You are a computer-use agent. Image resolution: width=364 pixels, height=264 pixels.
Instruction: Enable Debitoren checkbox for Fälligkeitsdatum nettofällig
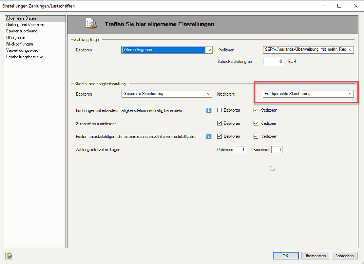(220, 110)
